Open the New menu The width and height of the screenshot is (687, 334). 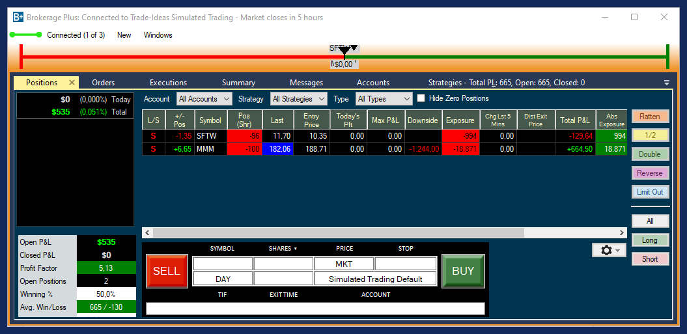click(x=124, y=35)
